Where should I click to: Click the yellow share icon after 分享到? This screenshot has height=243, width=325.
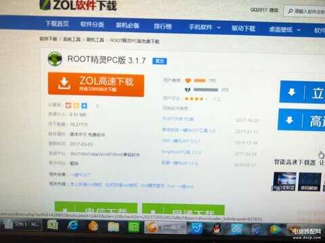click(77, 105)
